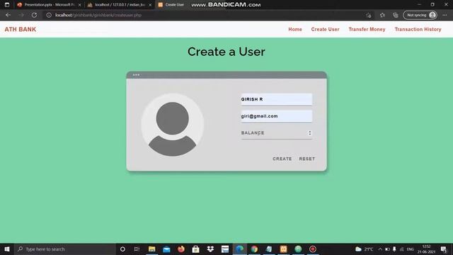The image size is (453, 255).
Task: Open Google Chrome from the taskbar
Action: tap(254, 249)
